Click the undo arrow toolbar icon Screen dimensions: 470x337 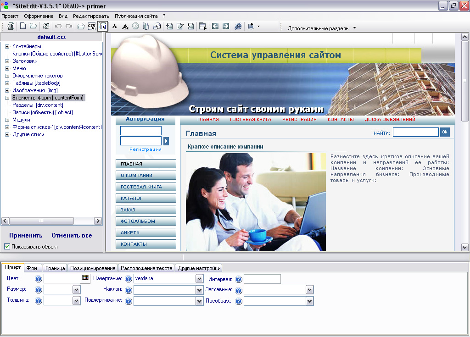coord(58,27)
